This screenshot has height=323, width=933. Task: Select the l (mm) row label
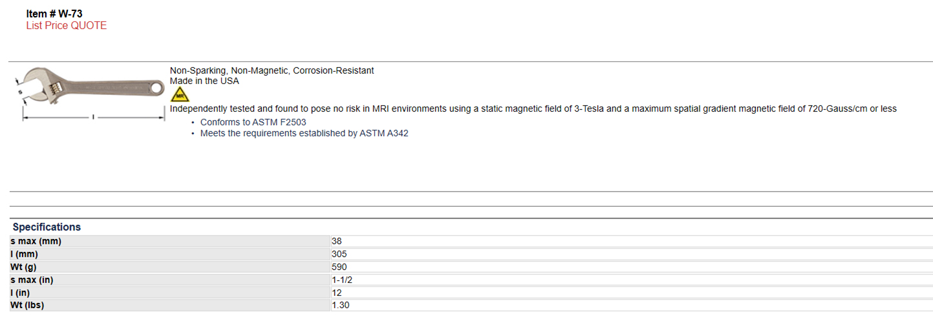coord(170,255)
